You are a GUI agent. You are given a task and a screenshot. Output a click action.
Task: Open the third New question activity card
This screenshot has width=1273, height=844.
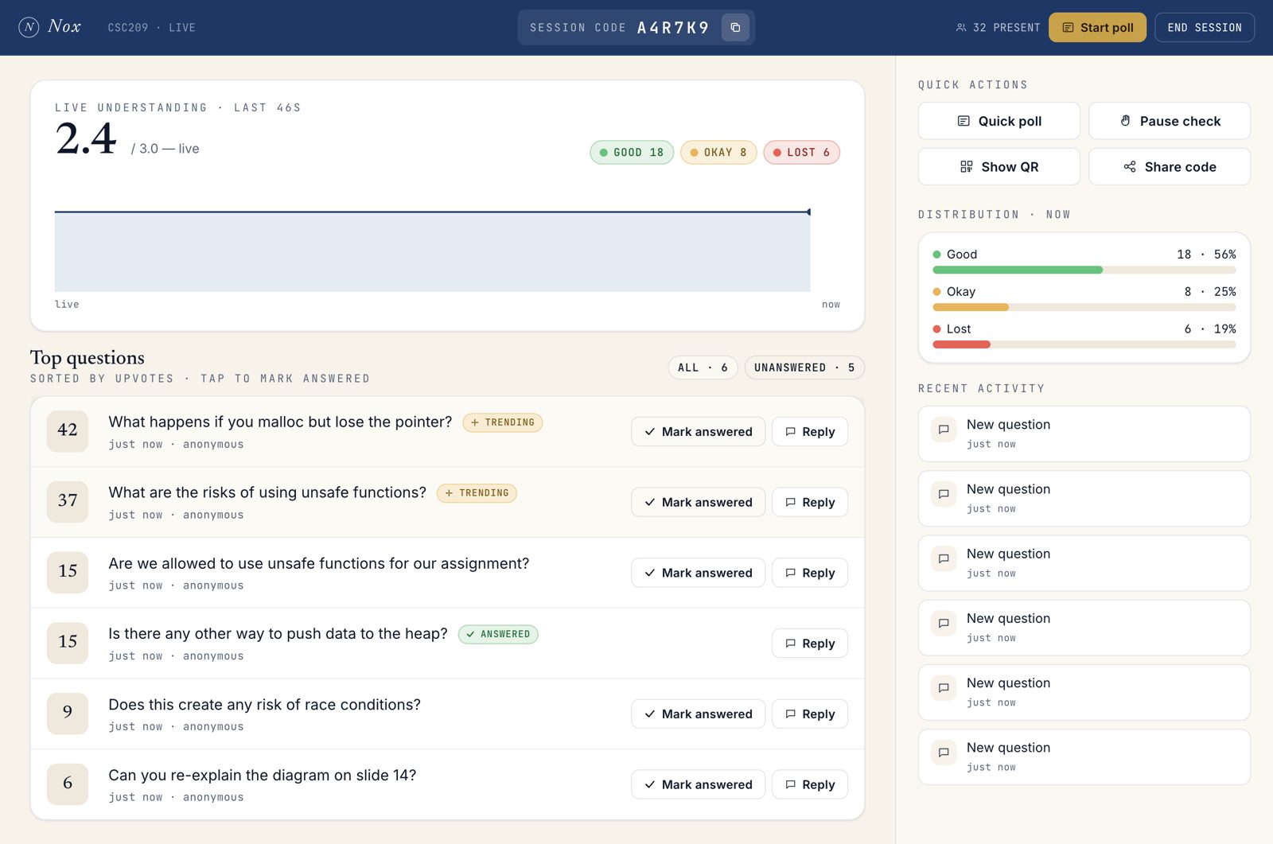(1084, 563)
